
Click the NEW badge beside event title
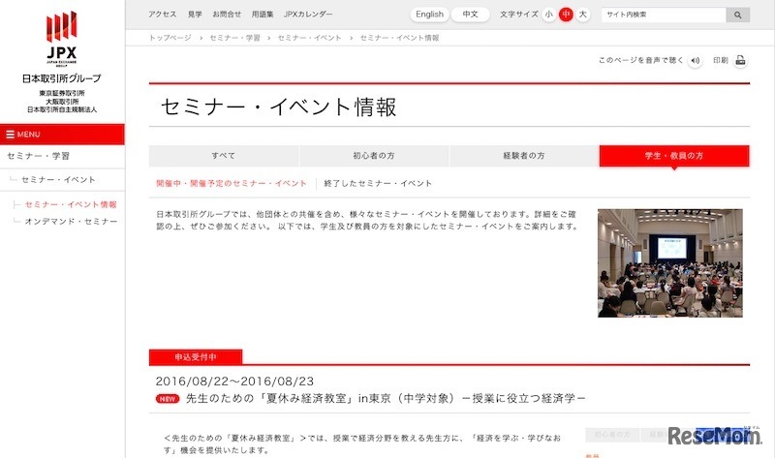click(x=168, y=399)
